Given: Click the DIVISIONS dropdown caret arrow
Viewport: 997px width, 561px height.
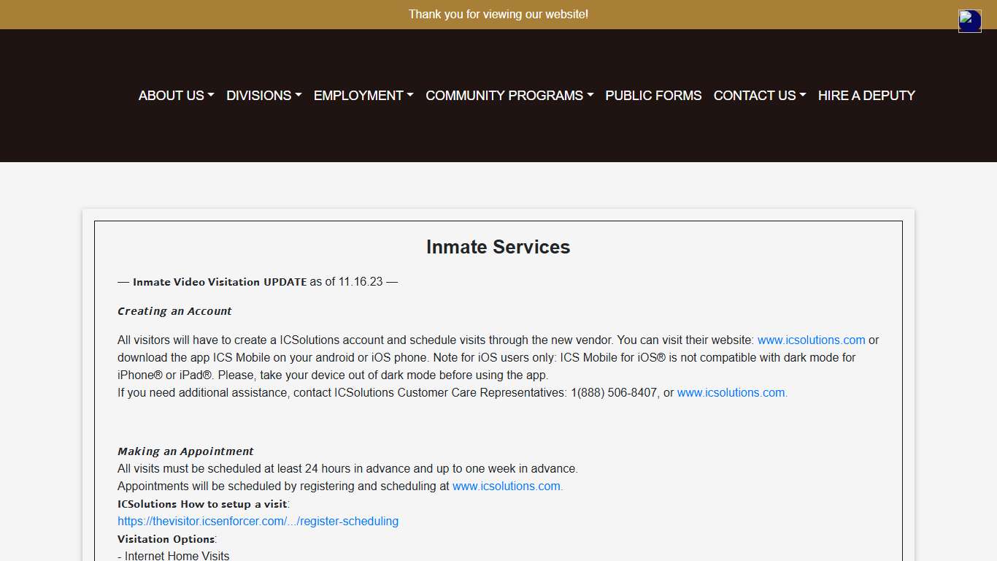Looking at the screenshot, I should tap(298, 96).
